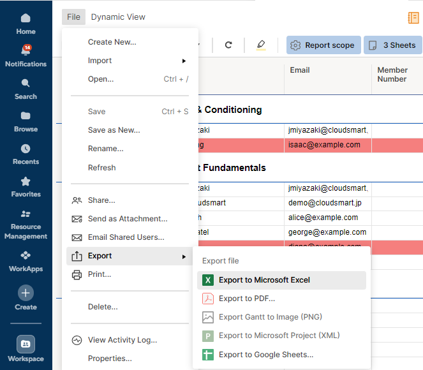The height and width of the screenshot is (370, 423).
Task: Click the Report scope button
Action: click(323, 45)
